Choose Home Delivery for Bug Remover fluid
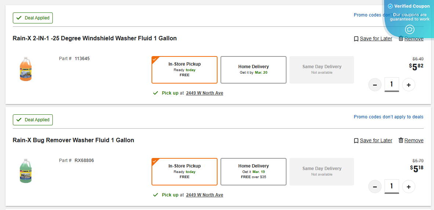Screen dimensions: 434x210 pyautogui.click(x=253, y=172)
